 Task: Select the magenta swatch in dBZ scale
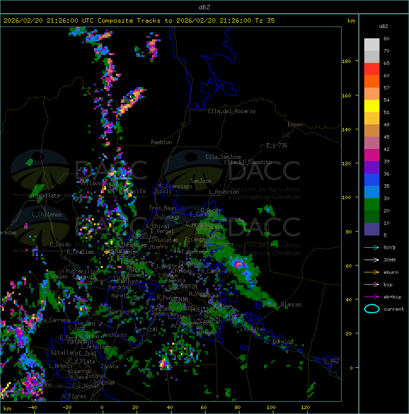coord(372,155)
